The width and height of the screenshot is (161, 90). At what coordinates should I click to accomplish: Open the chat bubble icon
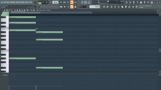148,2
